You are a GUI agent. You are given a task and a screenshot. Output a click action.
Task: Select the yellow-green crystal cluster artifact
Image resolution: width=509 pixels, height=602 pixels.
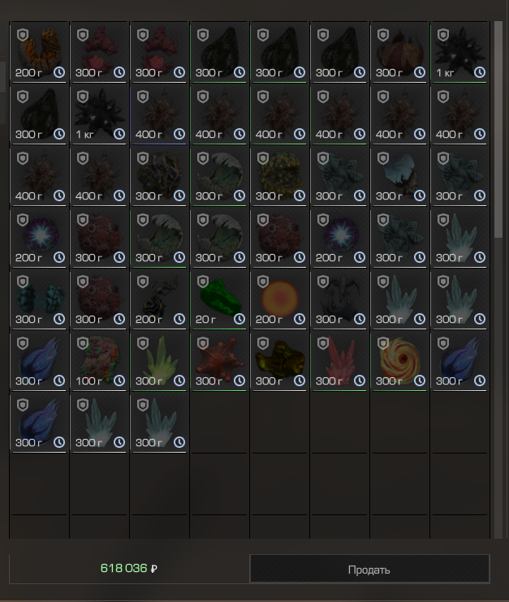159,361
